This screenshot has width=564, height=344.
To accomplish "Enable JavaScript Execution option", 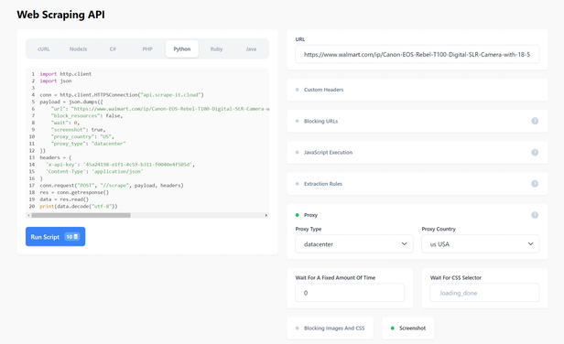I will (297, 153).
